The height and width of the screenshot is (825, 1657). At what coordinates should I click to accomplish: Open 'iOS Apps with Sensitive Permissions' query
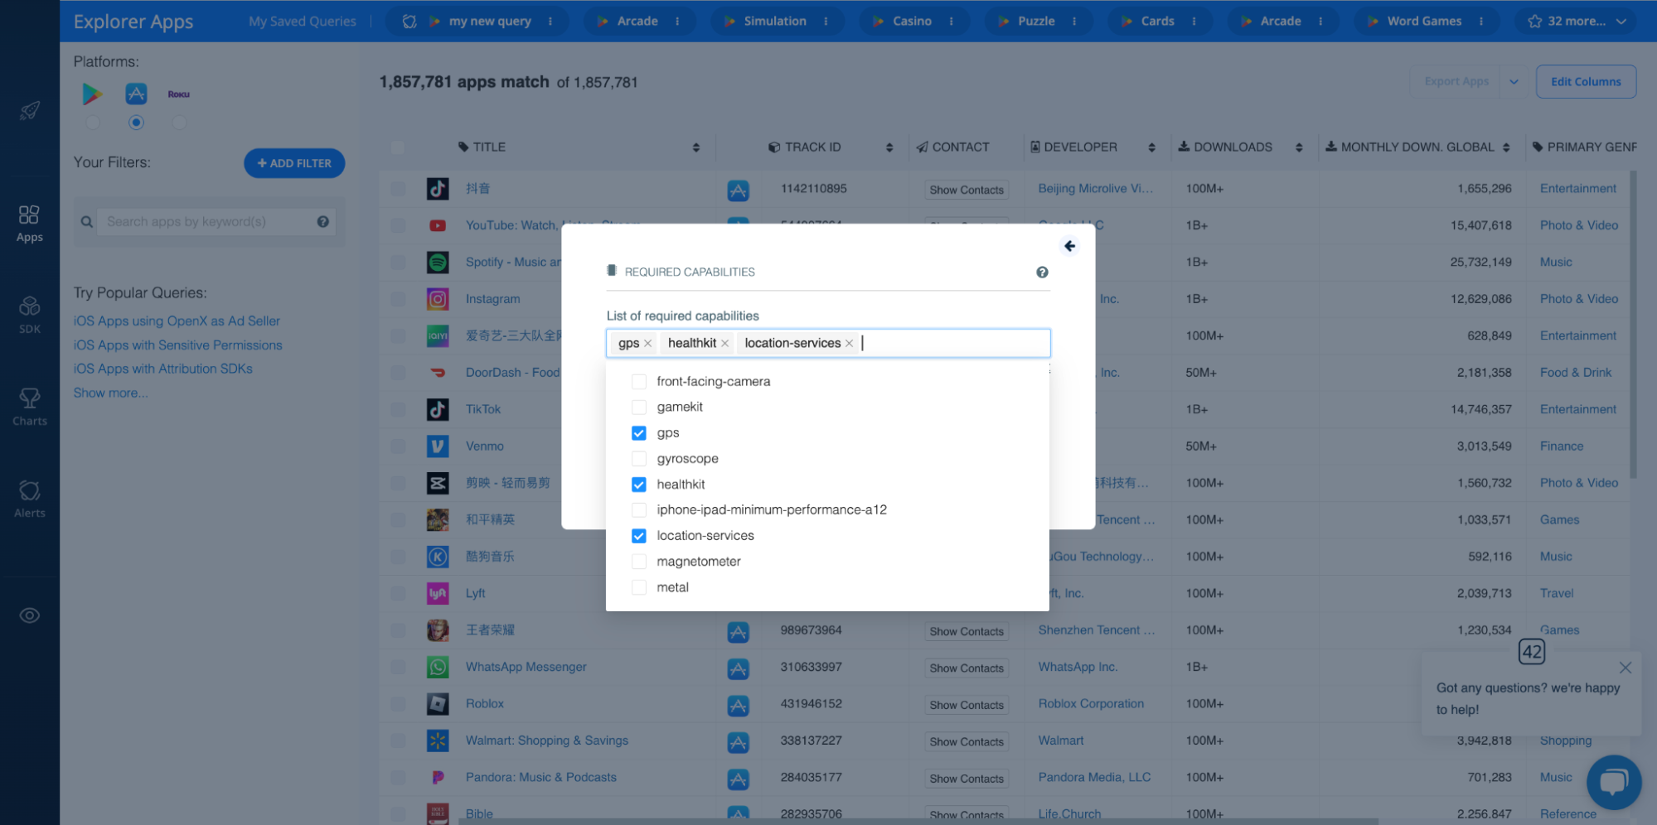[x=177, y=345]
